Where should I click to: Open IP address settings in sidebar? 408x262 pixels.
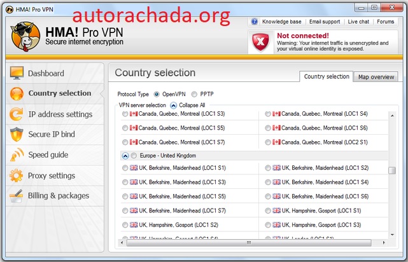(55, 114)
